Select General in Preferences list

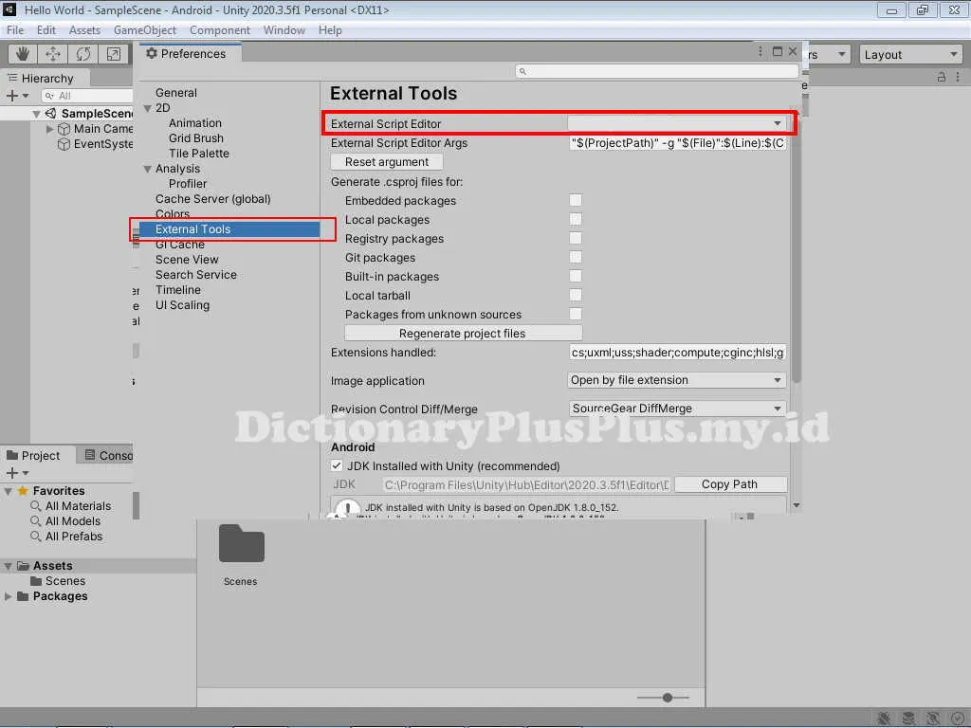[x=175, y=93]
